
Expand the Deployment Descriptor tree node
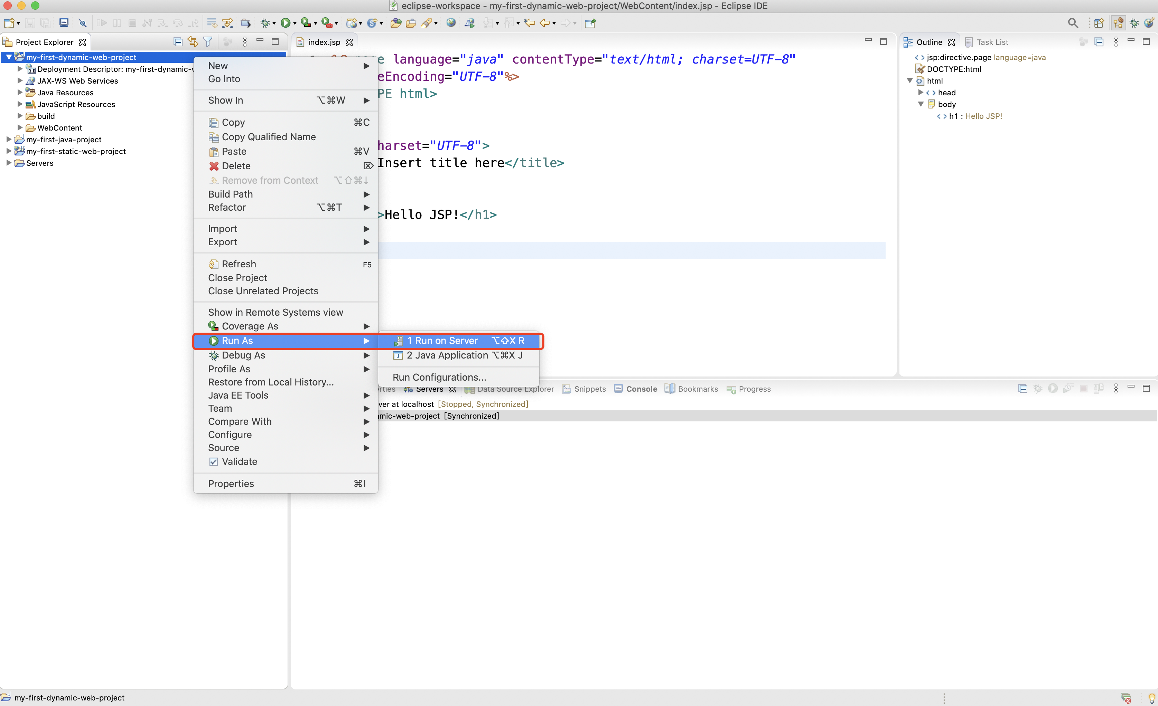pos(20,69)
